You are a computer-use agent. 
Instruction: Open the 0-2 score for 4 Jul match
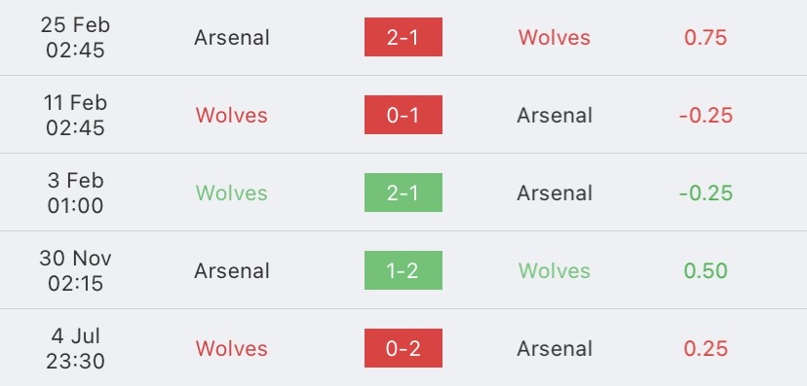(403, 348)
